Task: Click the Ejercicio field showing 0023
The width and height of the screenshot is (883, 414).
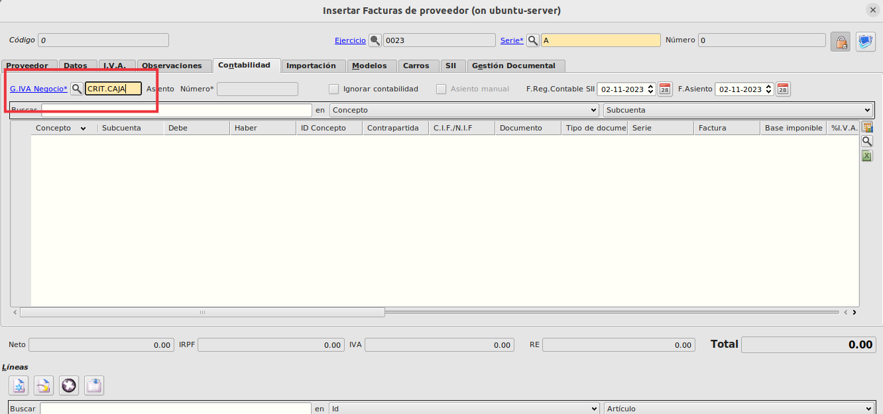Action: [x=440, y=40]
